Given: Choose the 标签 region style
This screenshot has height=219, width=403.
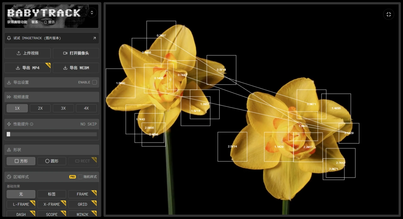Looking at the screenshot, I should pos(52,194).
